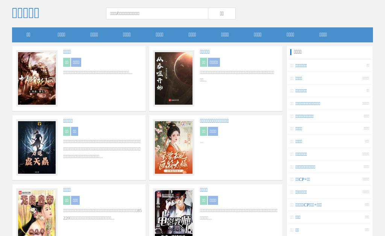This screenshot has height=236, width=385.
Task: Click the title link beside the 从吞噬开始 cover
Action: [205, 52]
